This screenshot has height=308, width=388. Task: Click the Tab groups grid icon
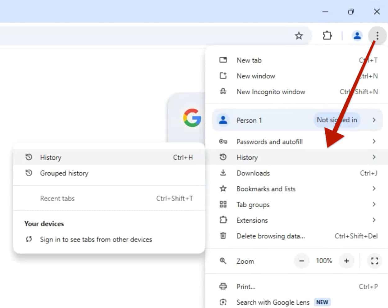[x=223, y=204]
